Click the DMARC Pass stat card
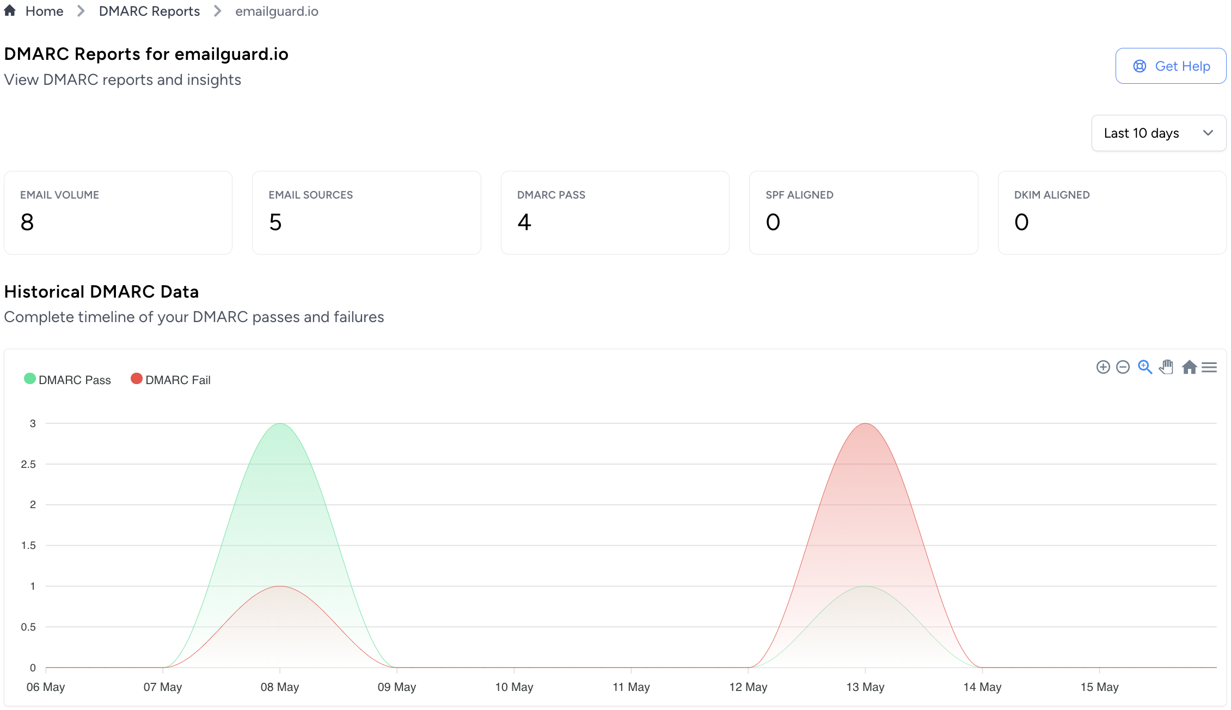1231x710 pixels. [615, 213]
